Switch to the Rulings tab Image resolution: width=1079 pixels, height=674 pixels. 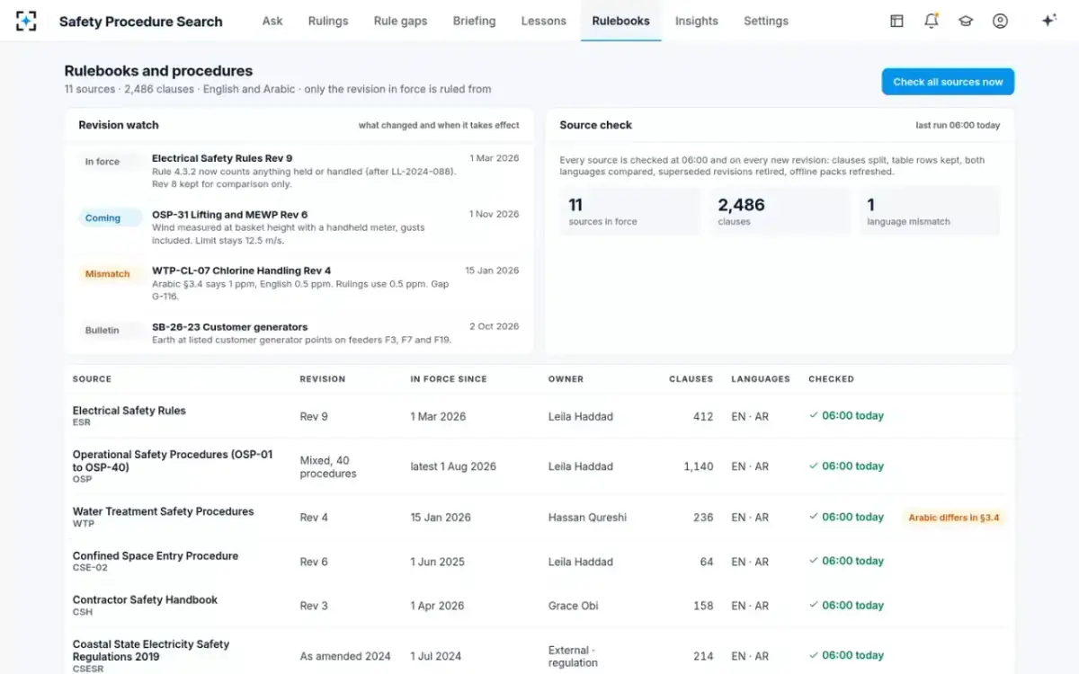pyautogui.click(x=328, y=21)
